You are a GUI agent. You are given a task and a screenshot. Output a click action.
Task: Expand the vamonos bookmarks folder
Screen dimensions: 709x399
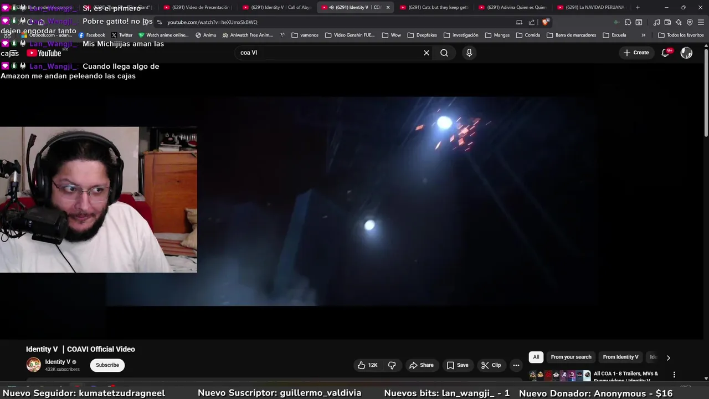[x=305, y=35]
